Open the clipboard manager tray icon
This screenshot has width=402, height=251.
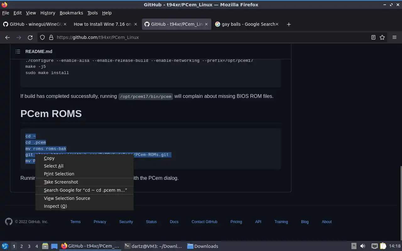(x=383, y=246)
